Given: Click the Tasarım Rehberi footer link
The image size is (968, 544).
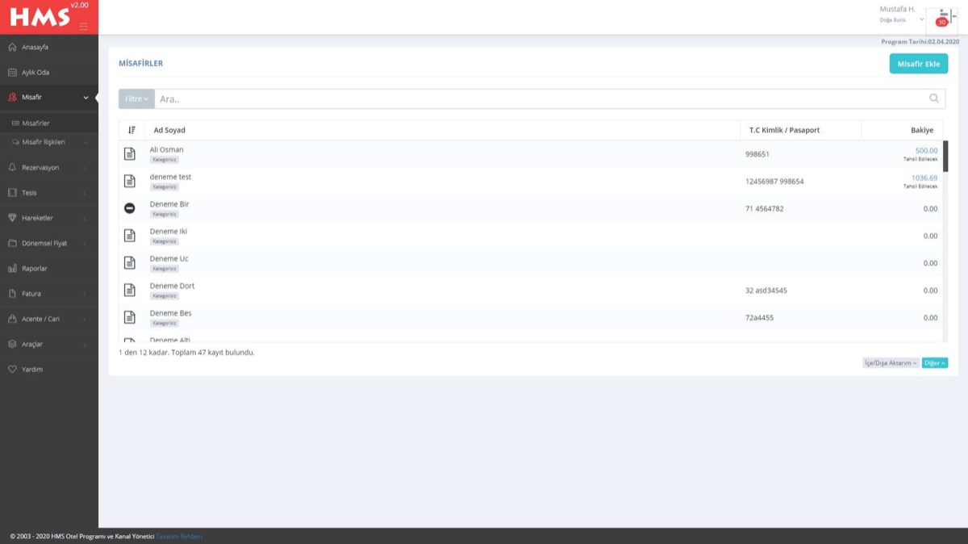Looking at the screenshot, I should [x=179, y=536].
